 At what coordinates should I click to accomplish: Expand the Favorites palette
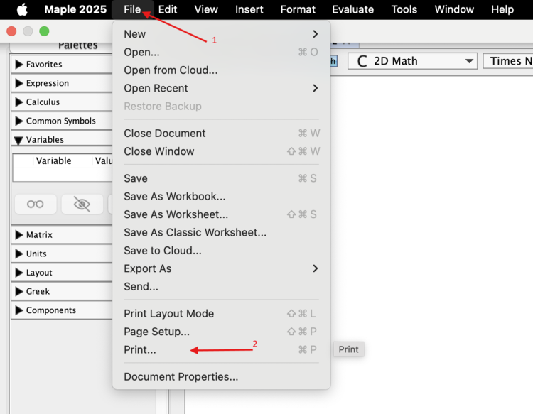(20, 65)
